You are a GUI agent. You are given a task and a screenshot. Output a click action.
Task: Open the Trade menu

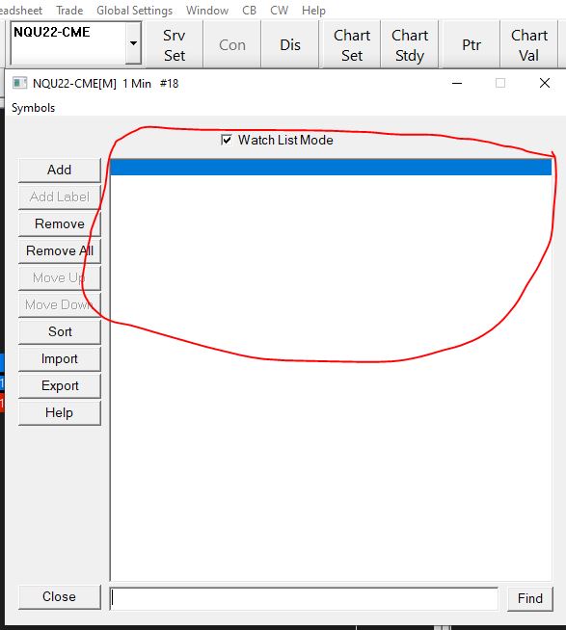pyautogui.click(x=69, y=11)
